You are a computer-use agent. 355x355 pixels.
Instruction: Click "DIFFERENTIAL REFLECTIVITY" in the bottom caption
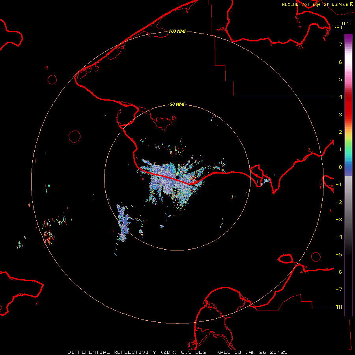coord(112,352)
